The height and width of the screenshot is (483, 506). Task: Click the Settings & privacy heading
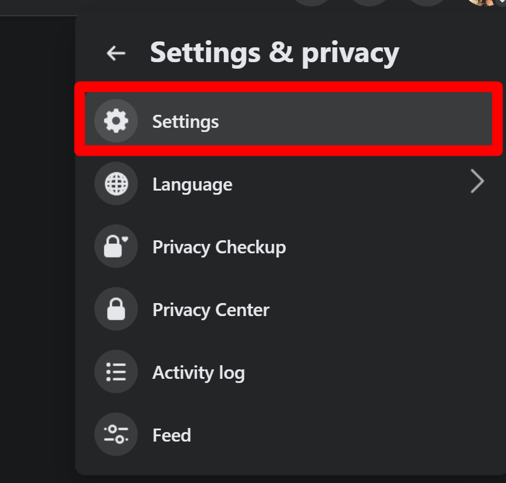point(275,53)
